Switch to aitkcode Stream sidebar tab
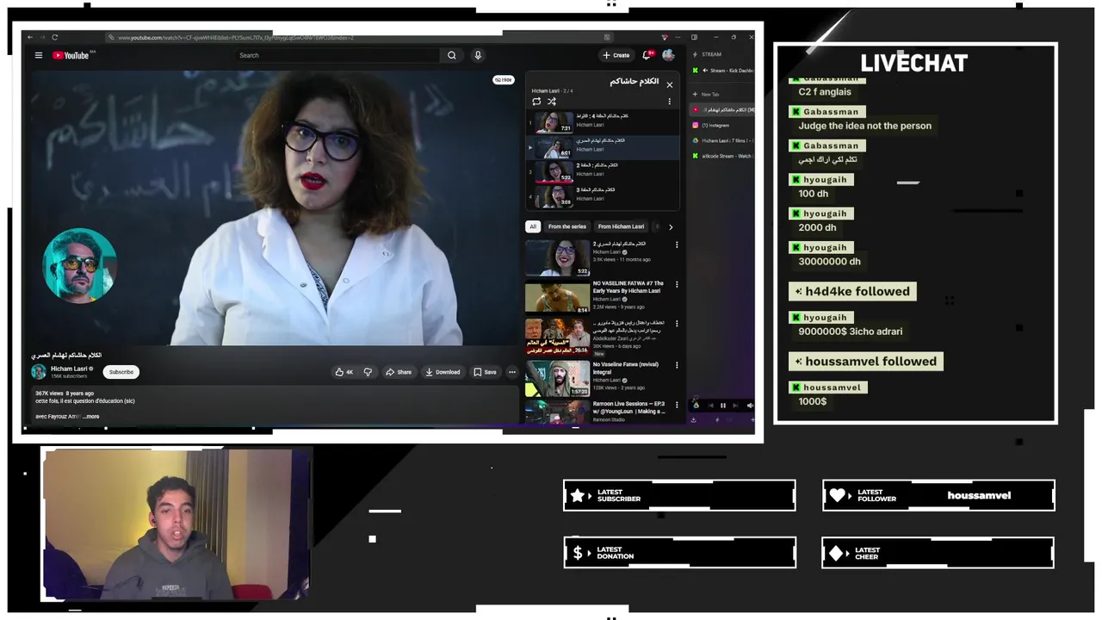1102x620 pixels. (722, 156)
